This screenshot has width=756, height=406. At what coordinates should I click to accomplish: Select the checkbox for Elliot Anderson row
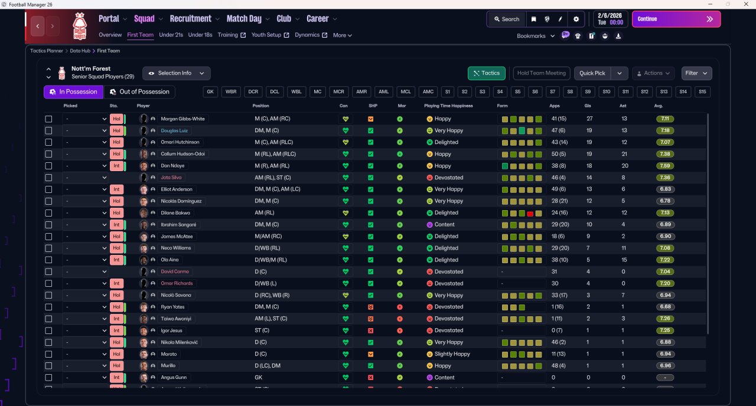click(x=48, y=189)
